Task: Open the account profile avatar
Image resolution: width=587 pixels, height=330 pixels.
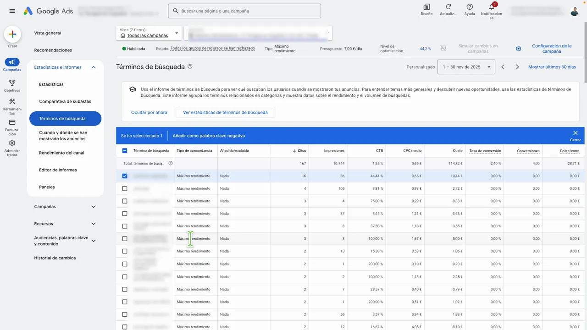Action: [x=575, y=11]
